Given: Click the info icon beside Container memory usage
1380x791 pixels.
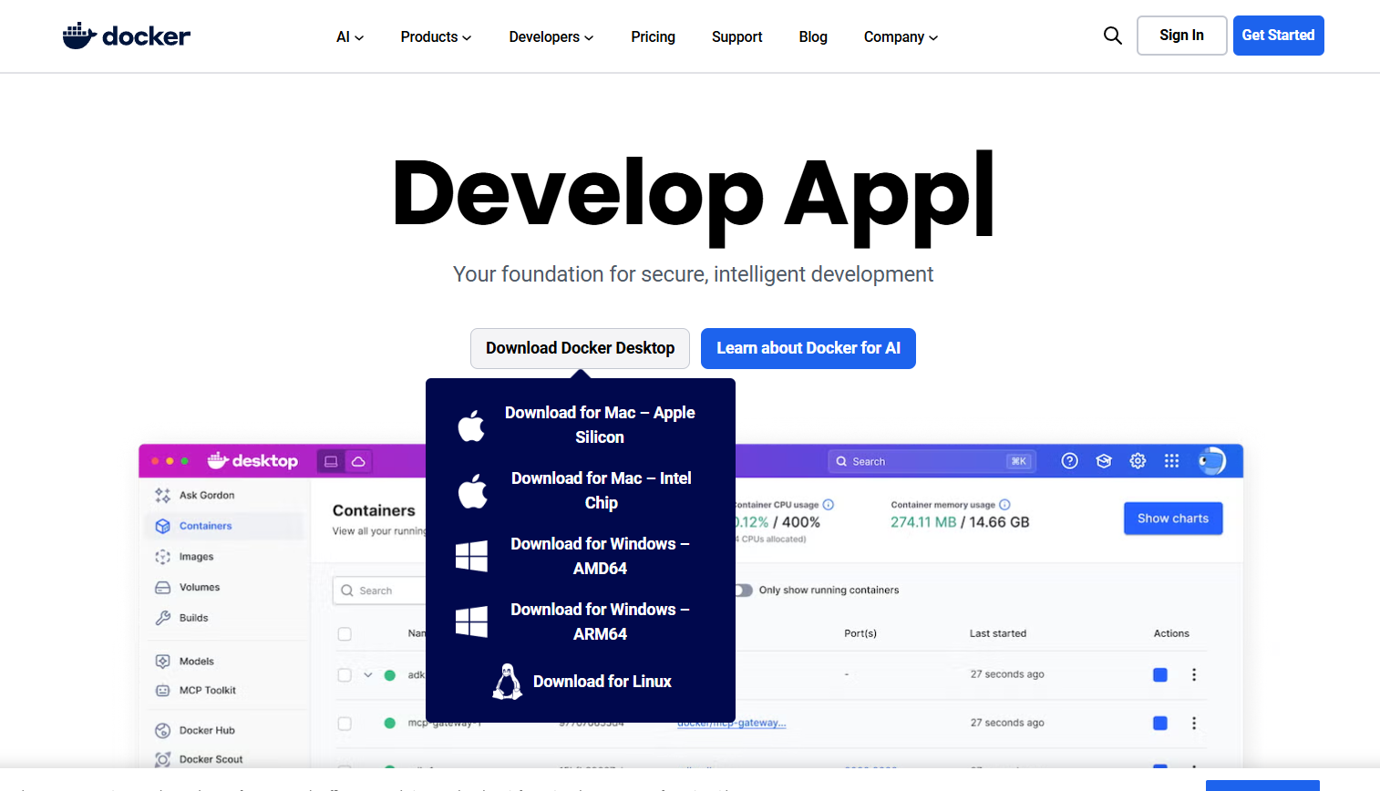Looking at the screenshot, I should pos(1004,504).
